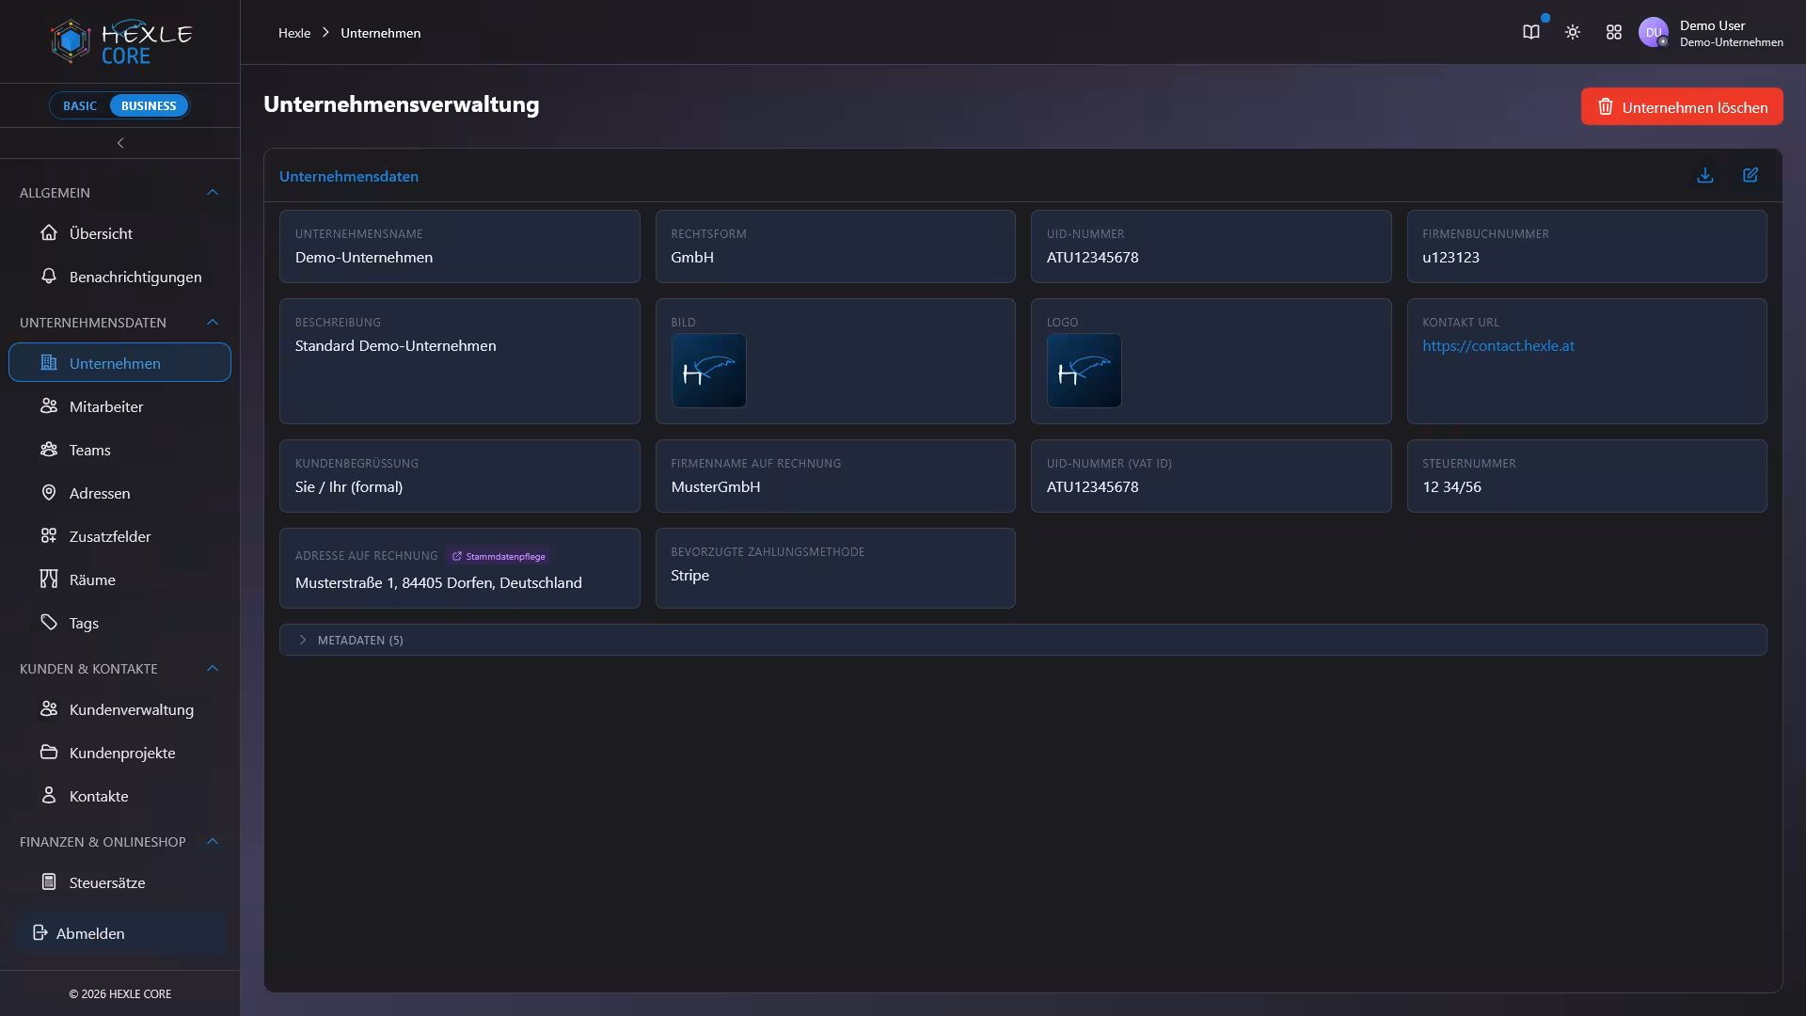Open the BILD thumbnail image
The image size is (1806, 1016).
(x=708, y=371)
